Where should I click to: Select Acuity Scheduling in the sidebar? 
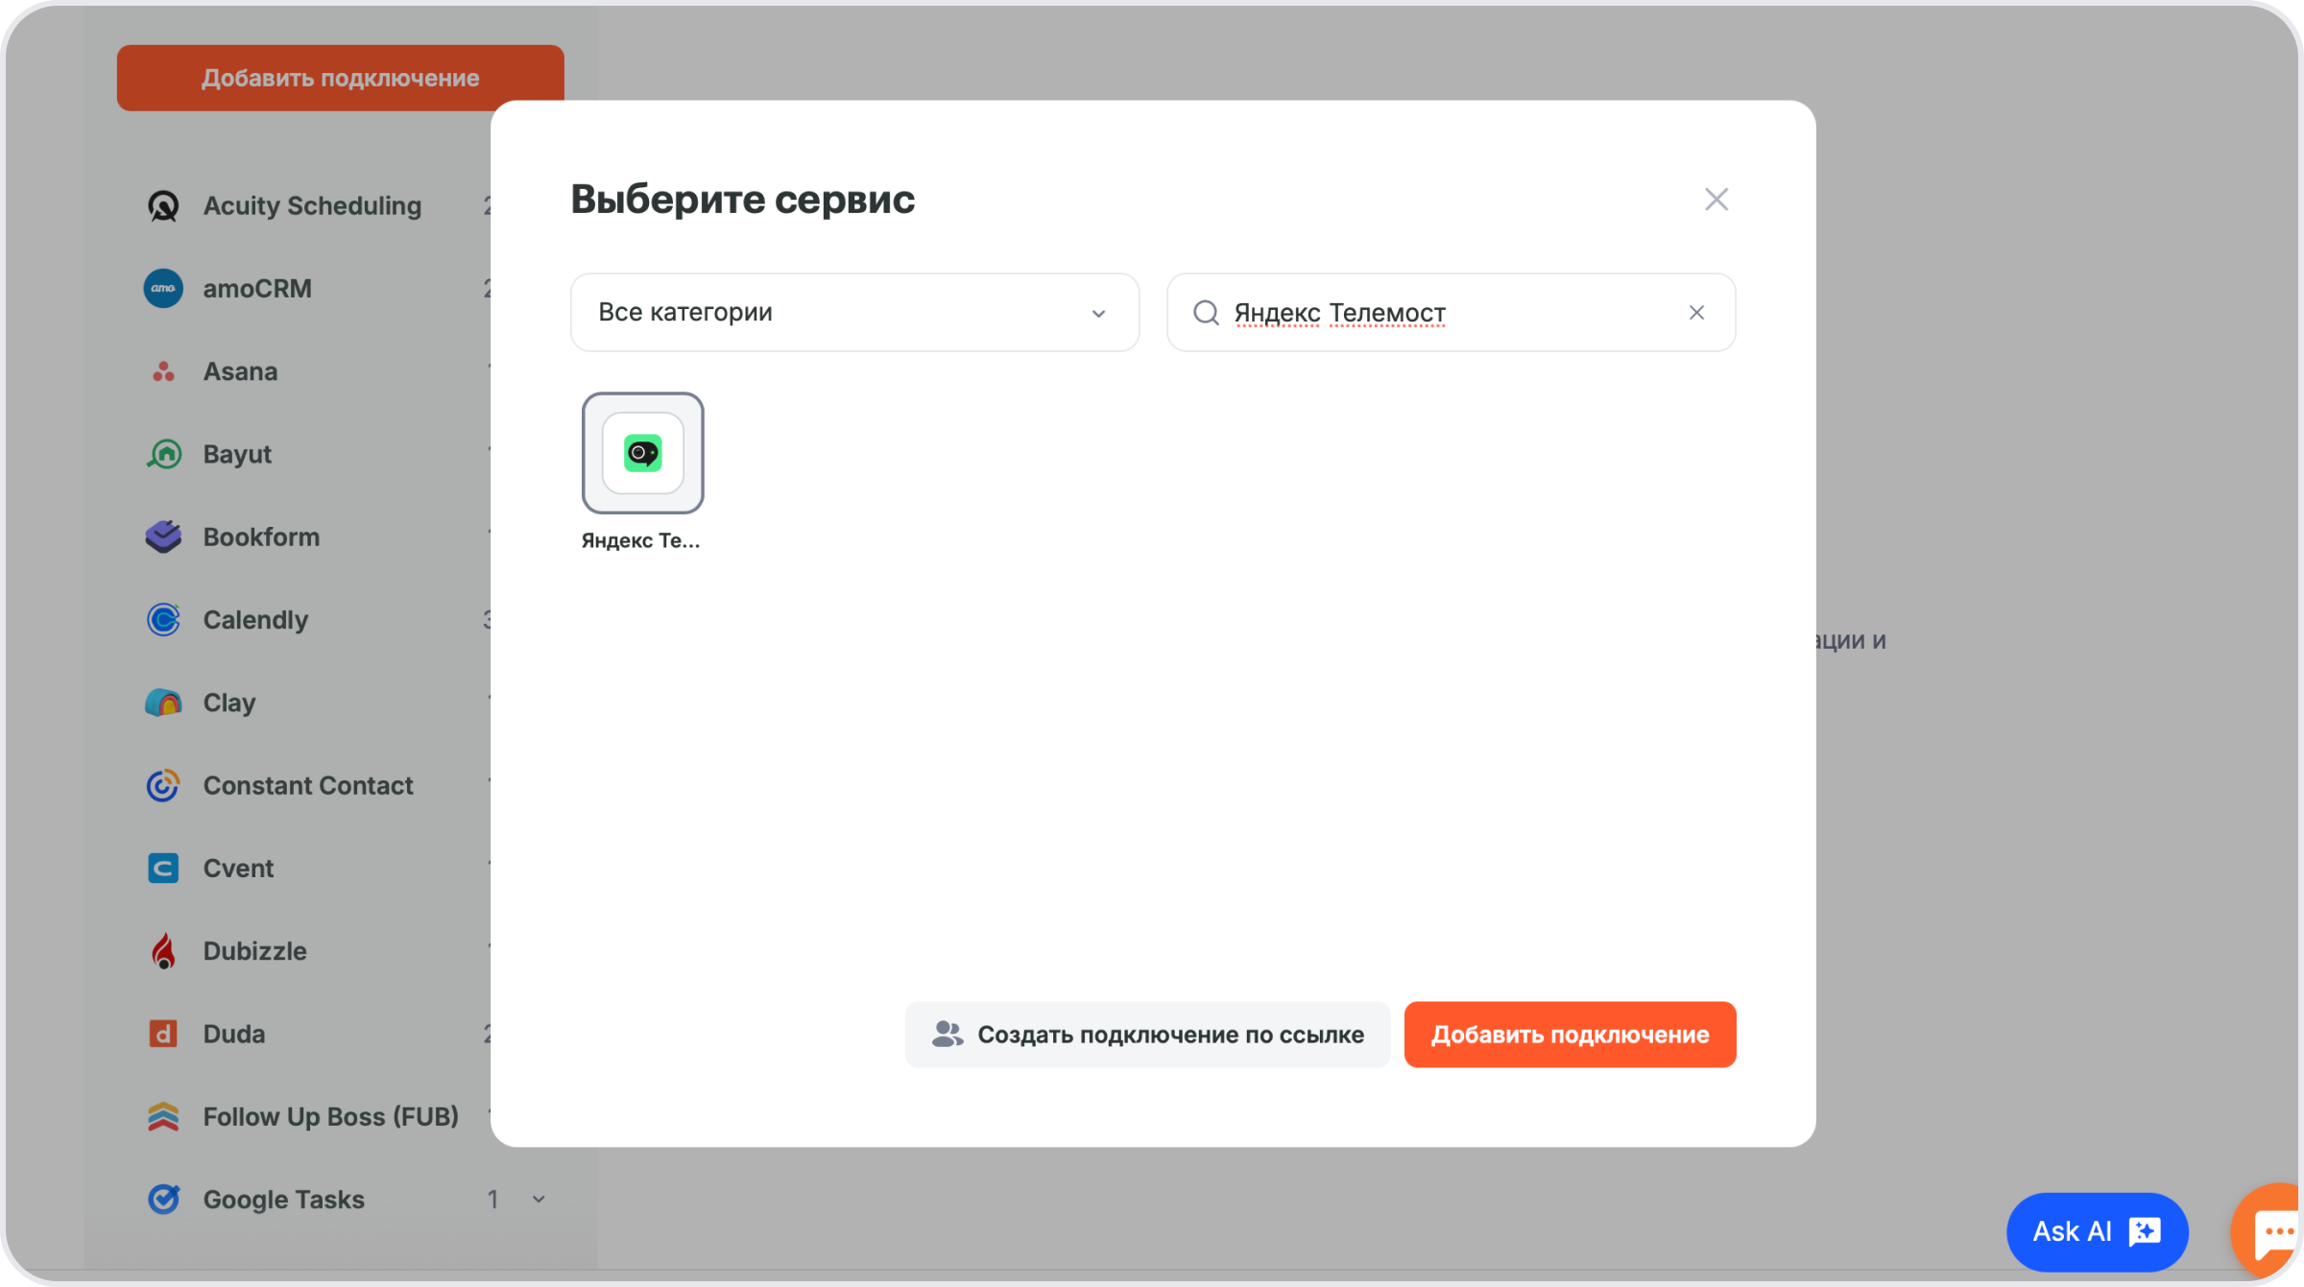(311, 205)
